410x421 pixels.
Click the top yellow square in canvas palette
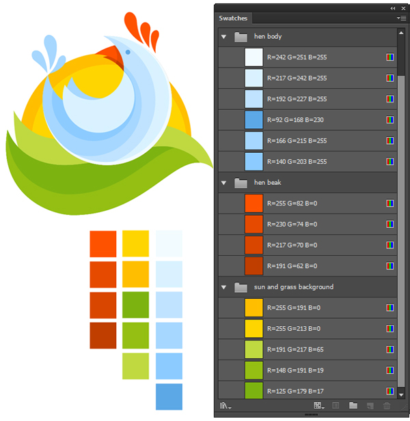pos(135,244)
